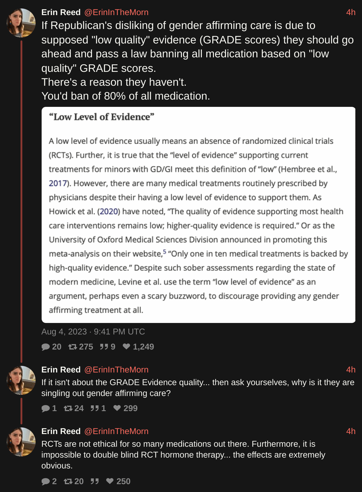This screenshot has height=492, width=362.
Task: Click the quote icon showing 9
Action: pos(104,347)
